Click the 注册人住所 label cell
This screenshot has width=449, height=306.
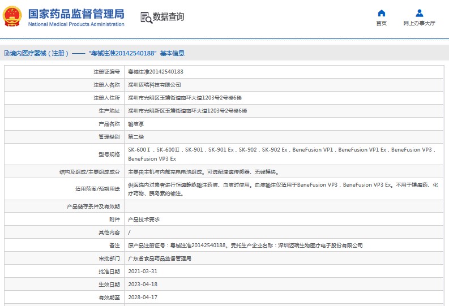point(65,98)
